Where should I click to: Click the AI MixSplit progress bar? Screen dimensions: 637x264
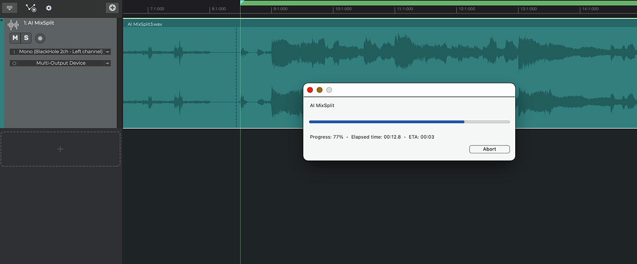[409, 122]
